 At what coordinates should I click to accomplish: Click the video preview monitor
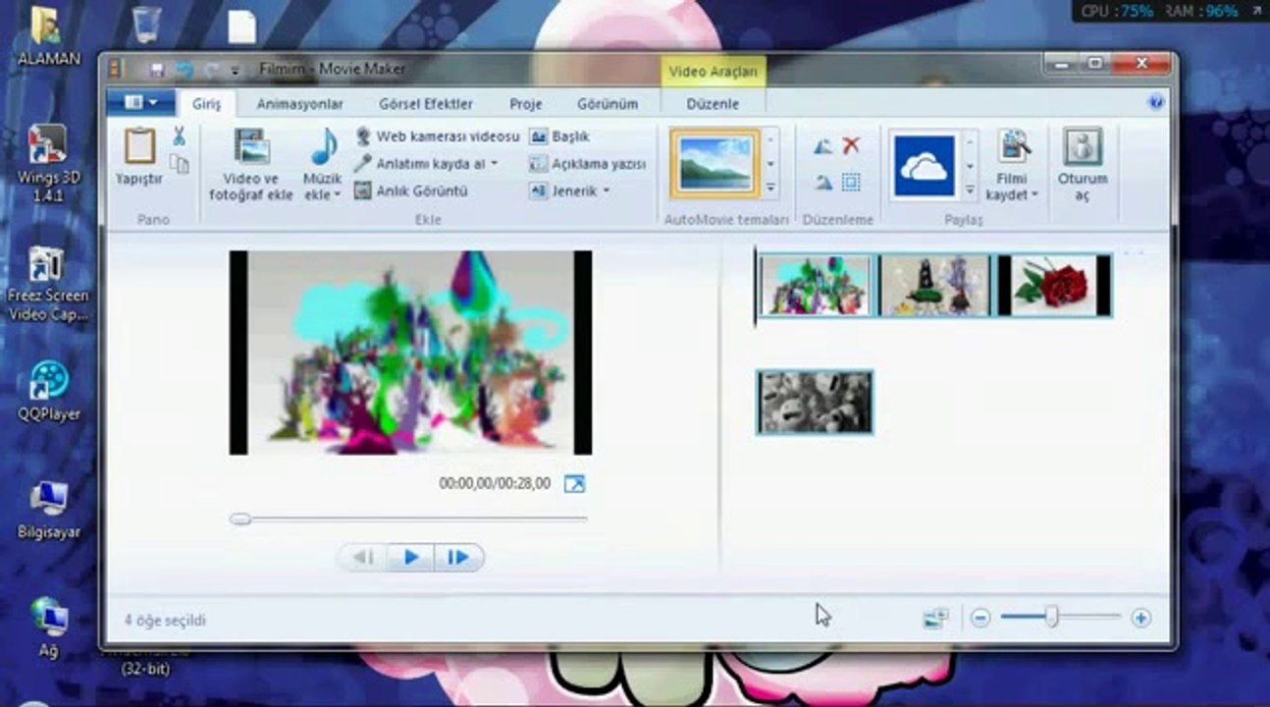[410, 353]
